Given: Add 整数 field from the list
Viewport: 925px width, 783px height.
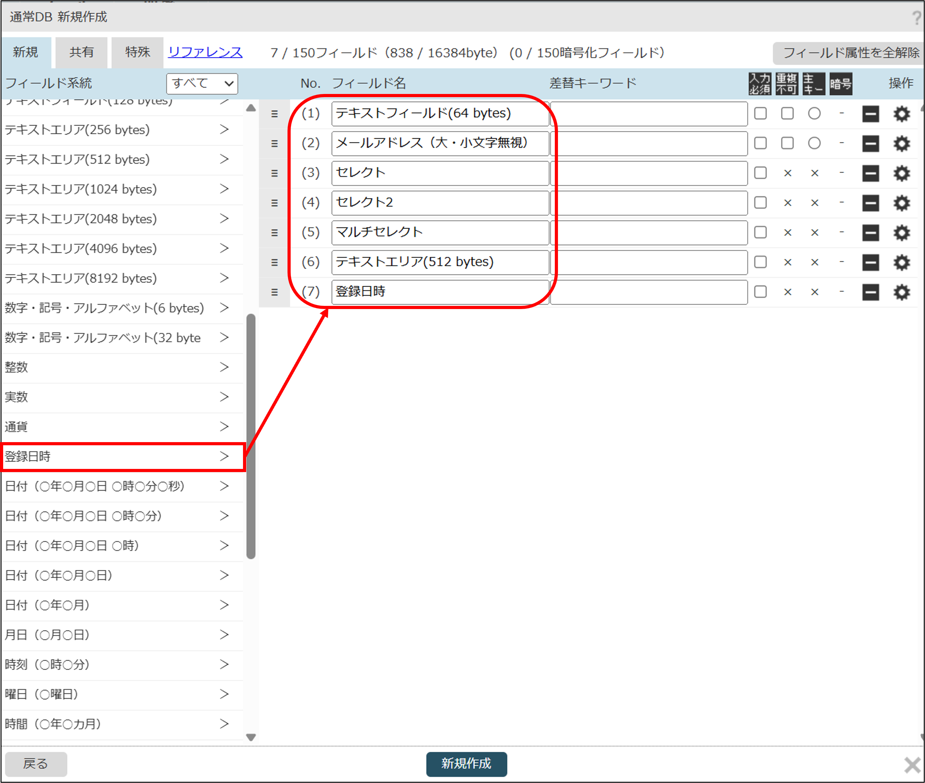Looking at the screenshot, I should (224, 367).
